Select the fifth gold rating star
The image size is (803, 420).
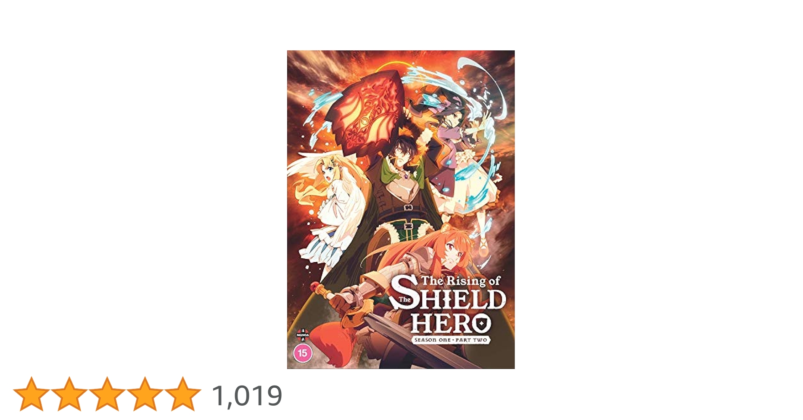click(x=183, y=394)
